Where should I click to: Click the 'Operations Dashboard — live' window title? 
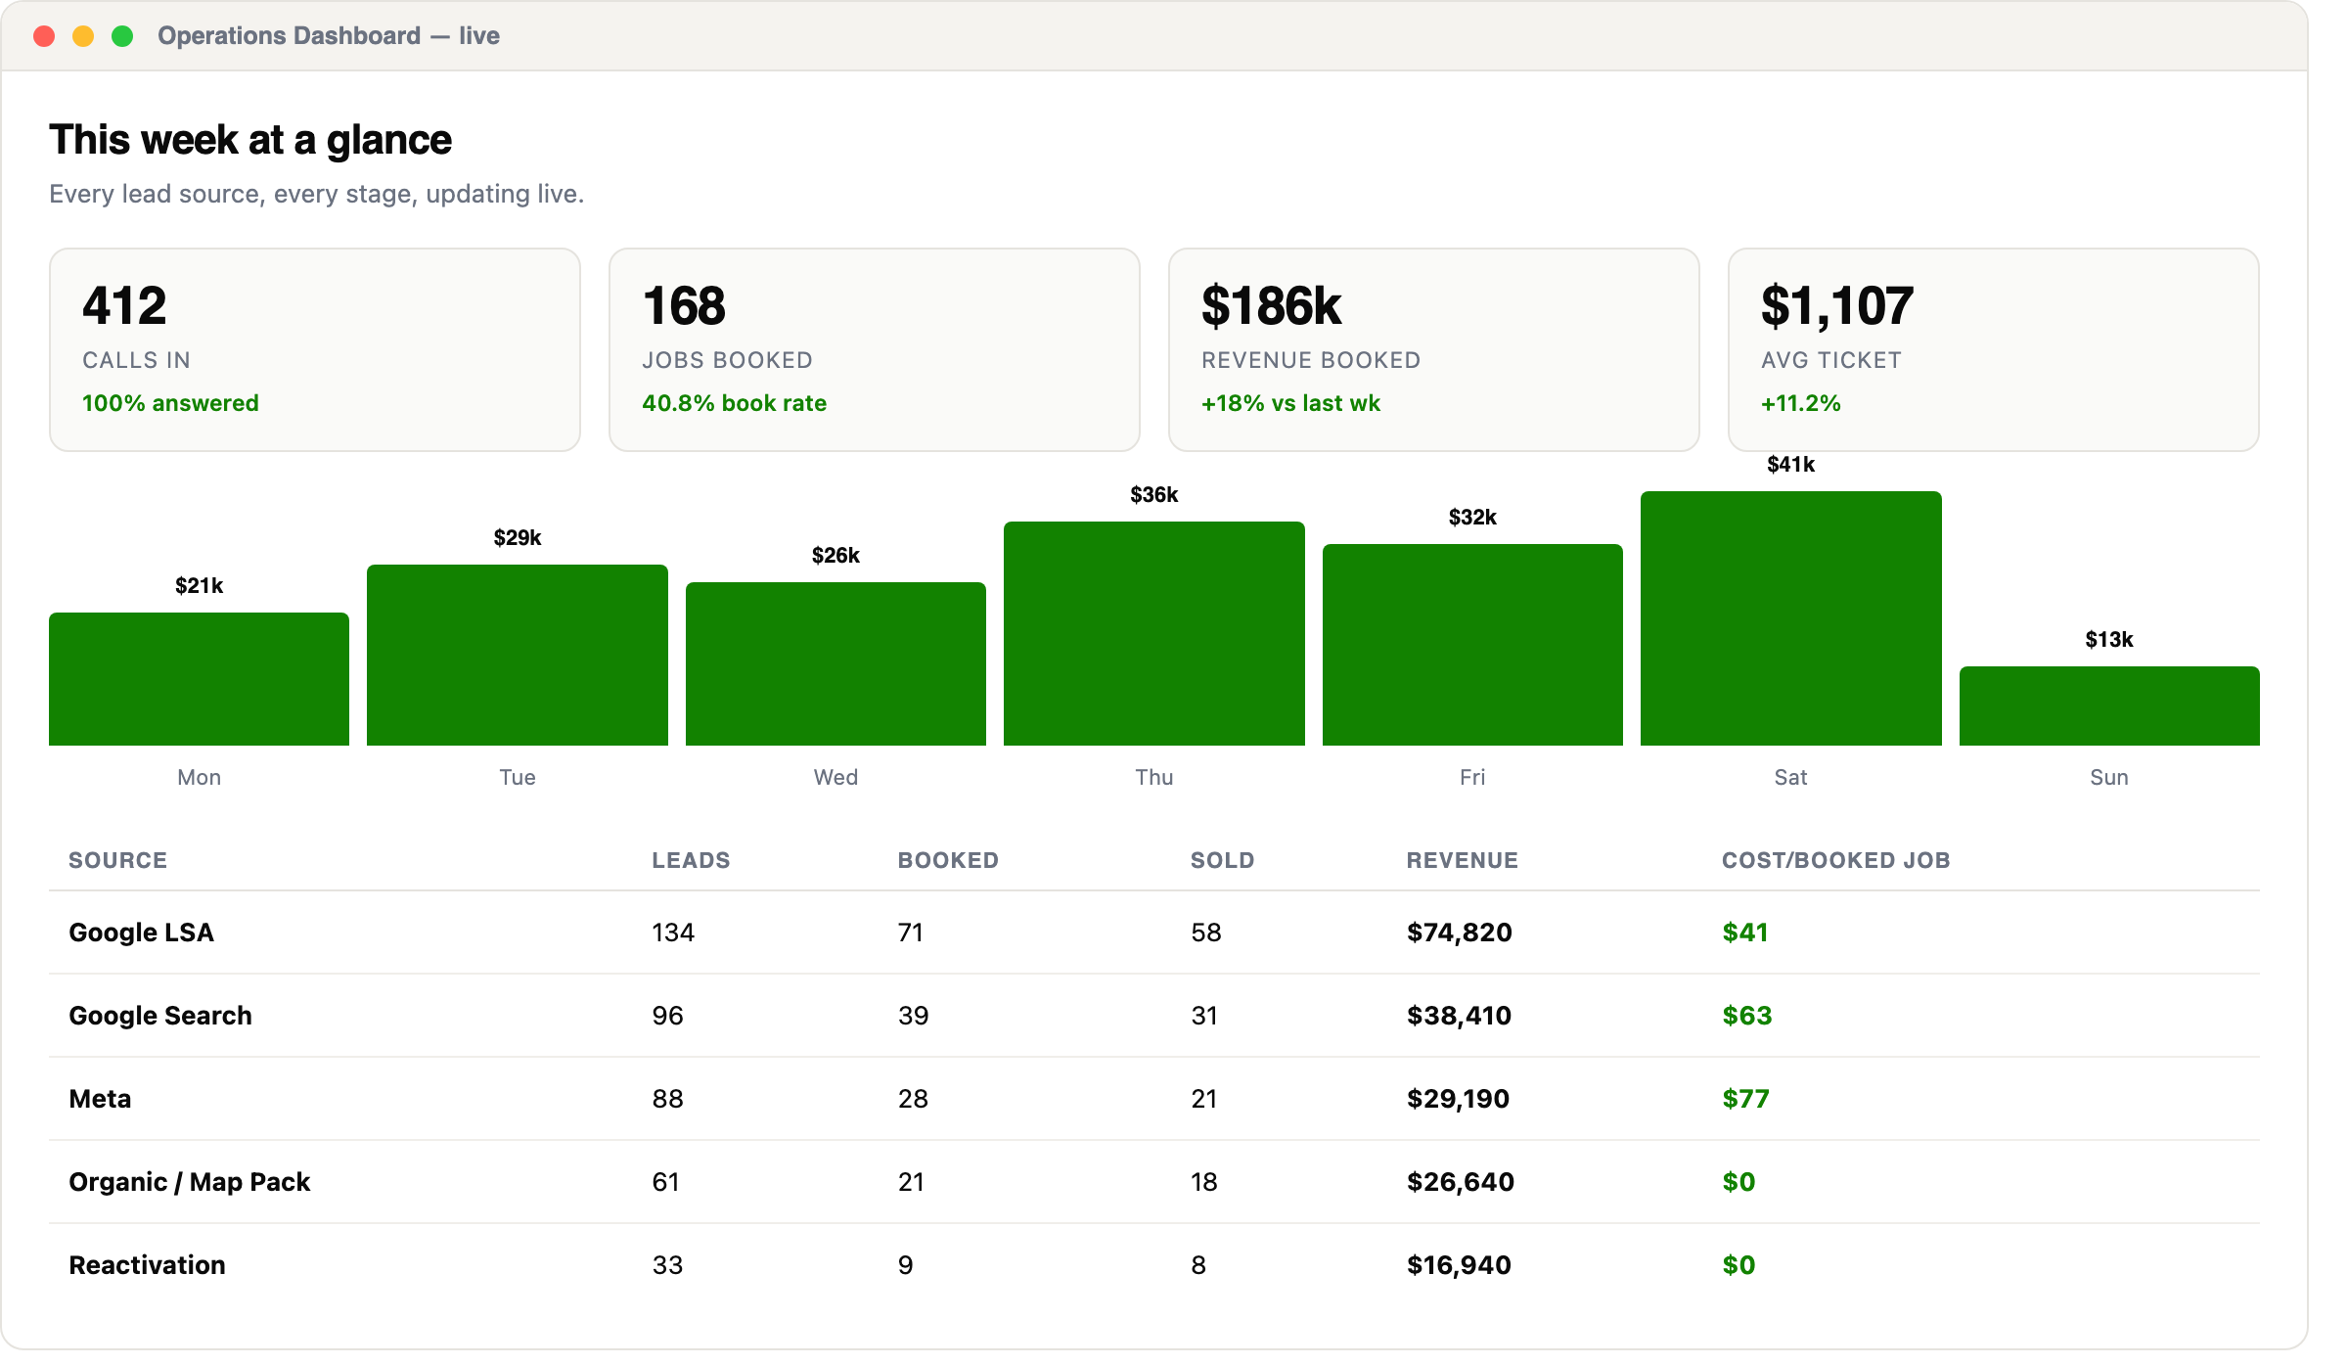[329, 36]
